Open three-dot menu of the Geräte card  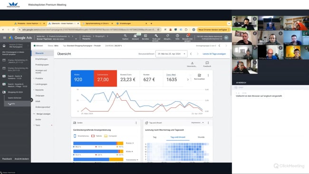click(x=136, y=123)
